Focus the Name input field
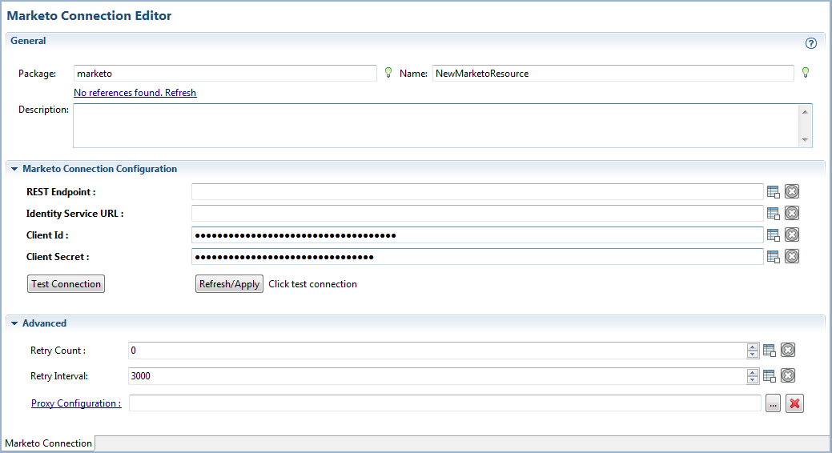The image size is (832, 453). (613, 73)
